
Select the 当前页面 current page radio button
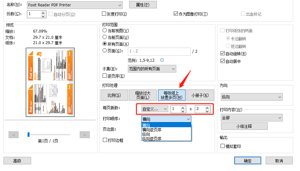pyautogui.click(x=104, y=37)
